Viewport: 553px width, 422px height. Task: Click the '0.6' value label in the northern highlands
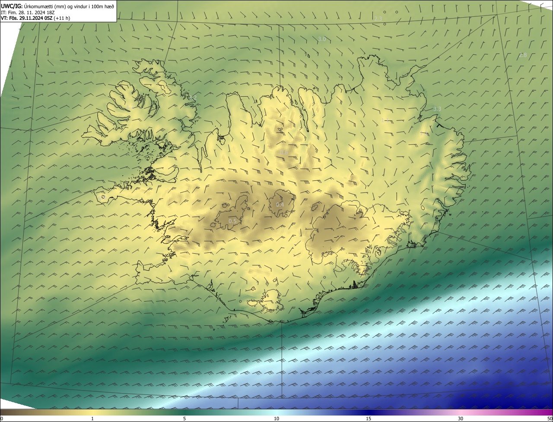284,152
